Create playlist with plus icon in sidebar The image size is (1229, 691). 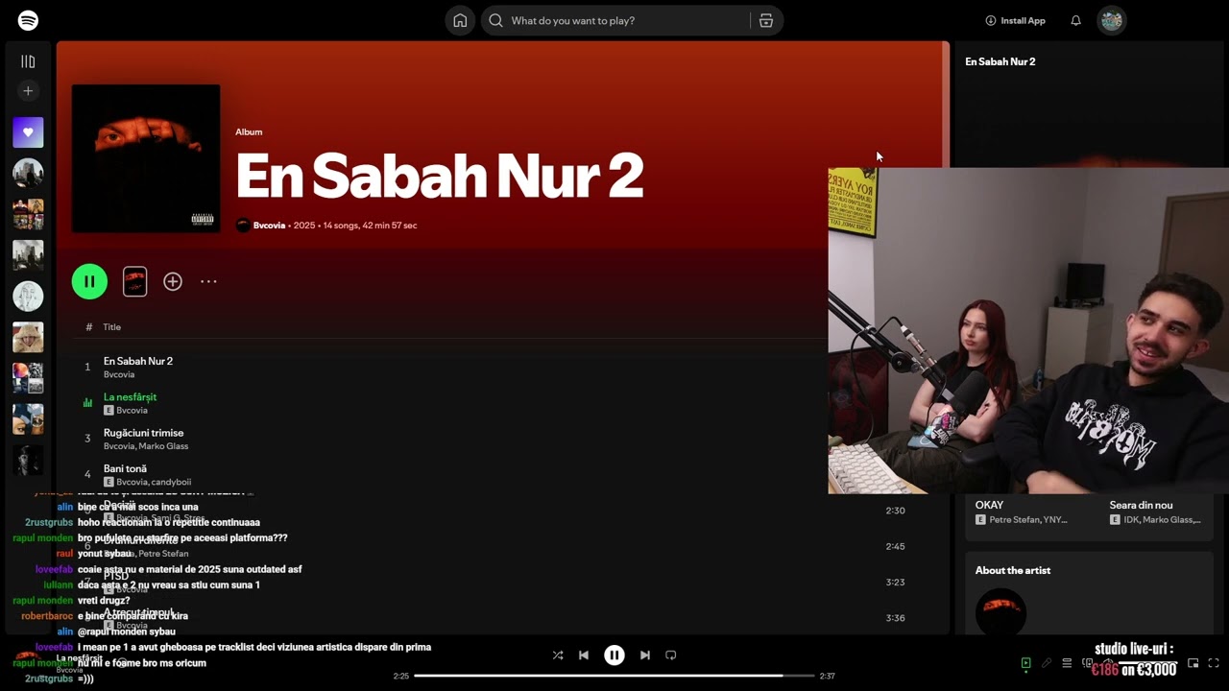(28, 91)
